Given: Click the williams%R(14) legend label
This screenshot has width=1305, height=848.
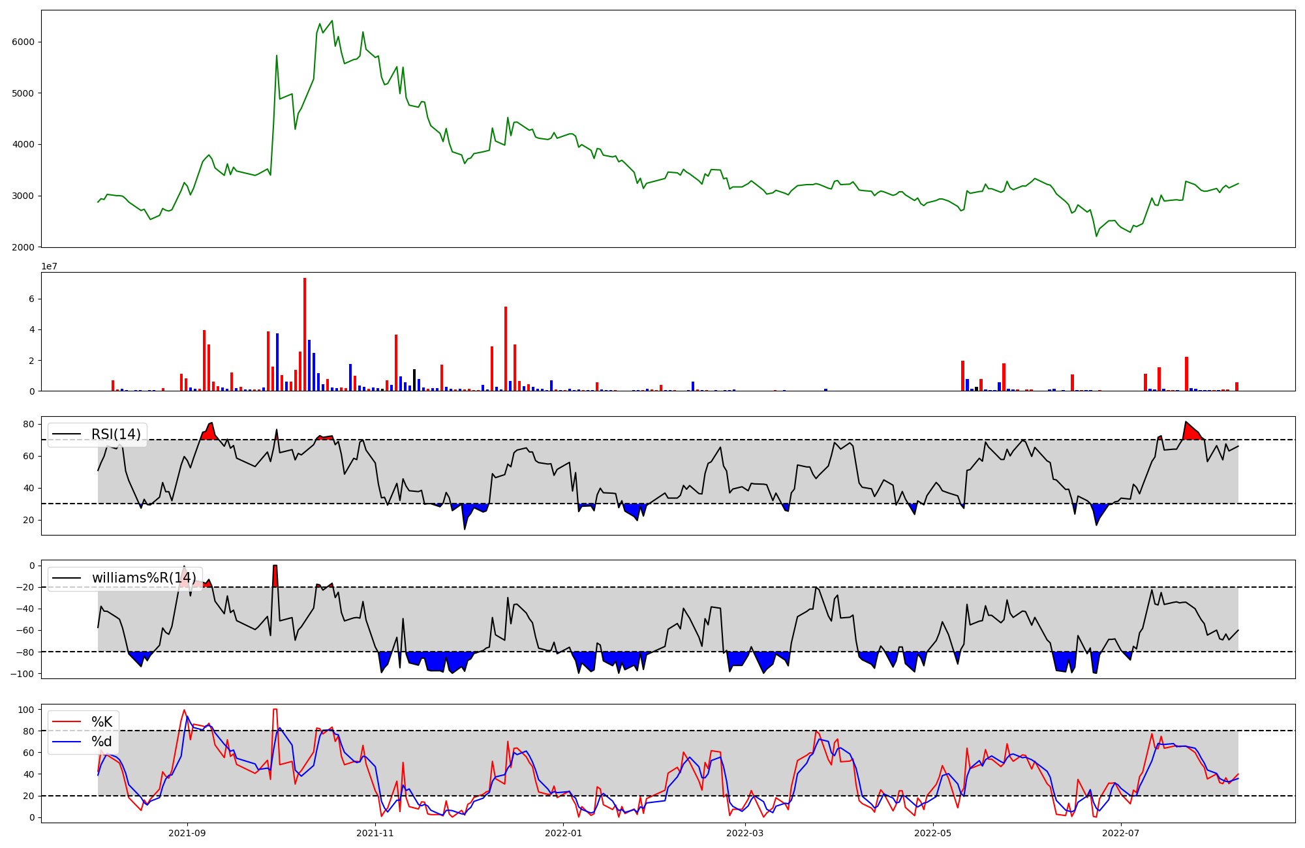Looking at the screenshot, I should 144,578.
